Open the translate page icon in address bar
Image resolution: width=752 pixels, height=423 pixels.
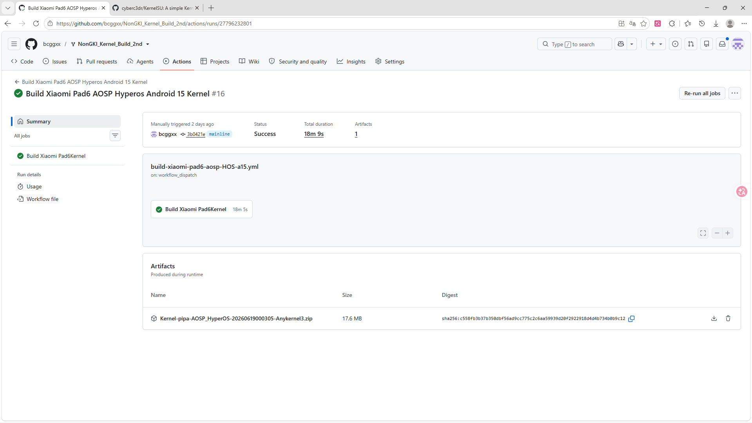click(x=633, y=23)
